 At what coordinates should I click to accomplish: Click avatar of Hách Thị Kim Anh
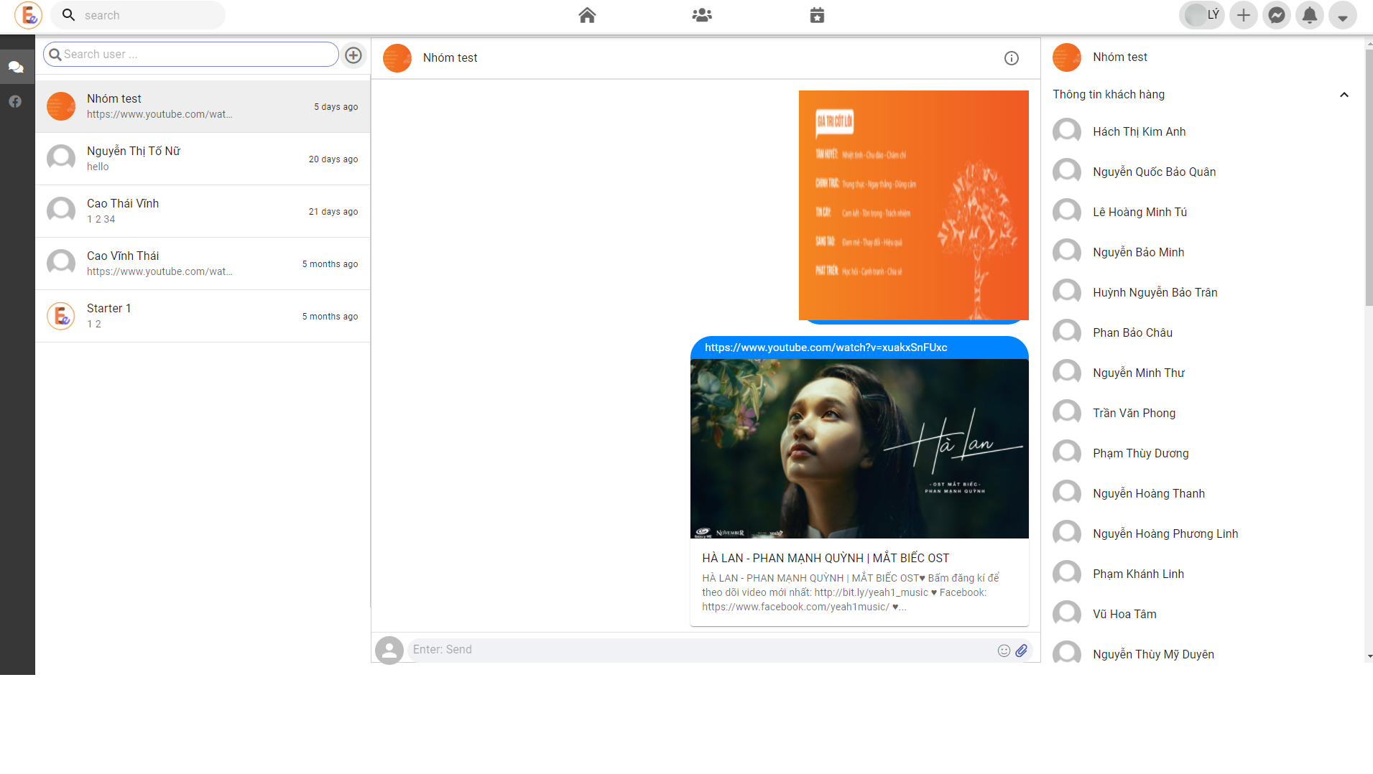1067,131
